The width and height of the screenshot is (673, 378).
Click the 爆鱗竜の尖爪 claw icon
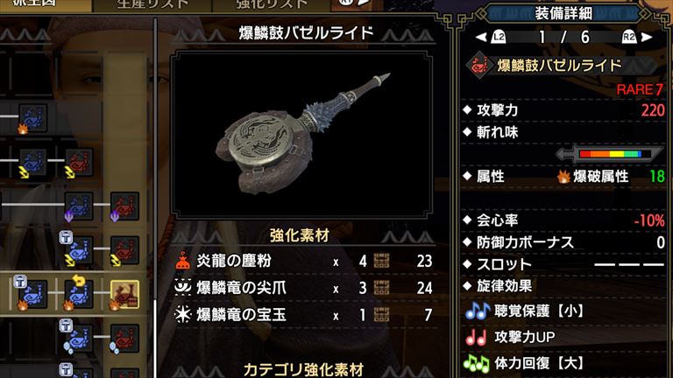(x=183, y=288)
